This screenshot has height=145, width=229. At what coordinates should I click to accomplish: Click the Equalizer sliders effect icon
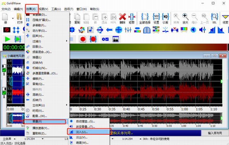coord(128,30)
